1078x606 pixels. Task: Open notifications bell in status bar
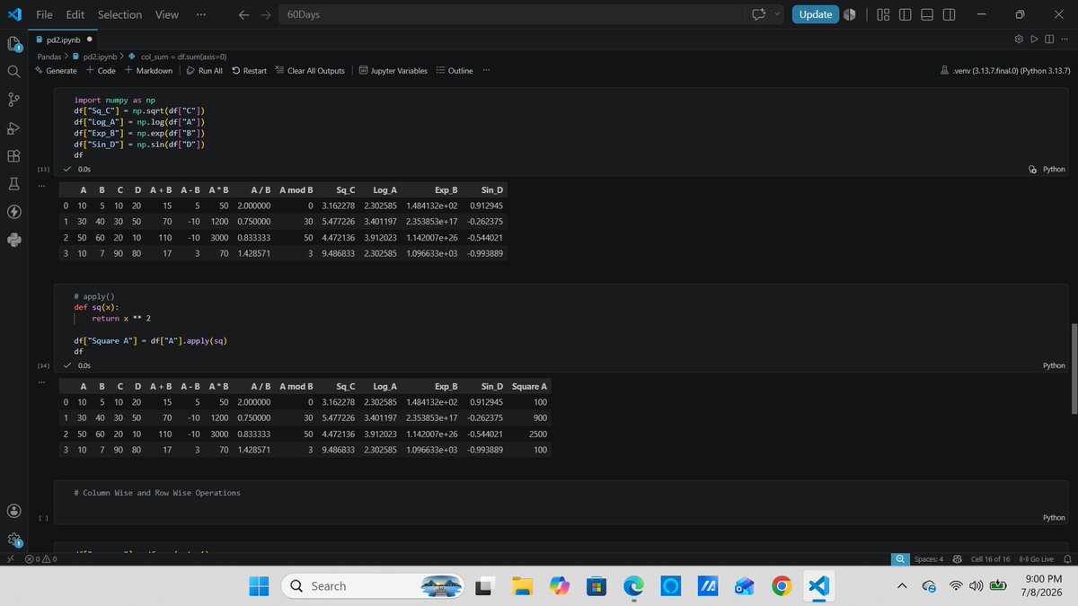[1066, 558]
